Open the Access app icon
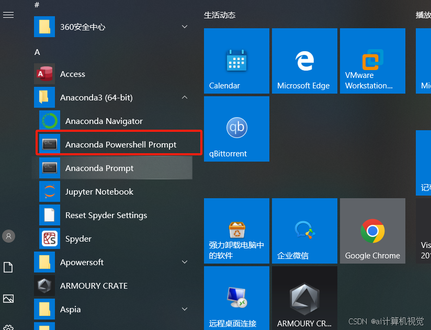This screenshot has height=330, width=431. [44, 74]
